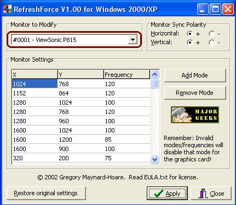Select Vertical positive sync polarity
This screenshot has width=236, height=205.
pyautogui.click(x=190, y=43)
